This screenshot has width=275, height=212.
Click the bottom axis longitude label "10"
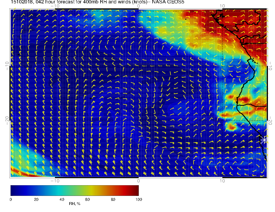[222, 181]
